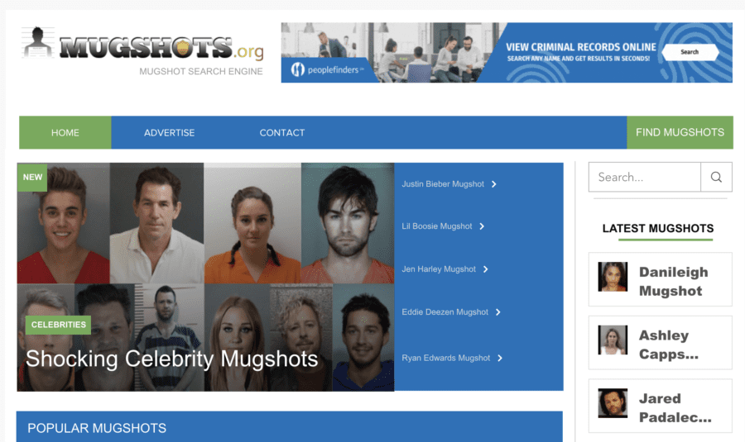Open the Danieleigh Mugshot title link
Viewport: 745px width, 442px height.
pos(673,281)
